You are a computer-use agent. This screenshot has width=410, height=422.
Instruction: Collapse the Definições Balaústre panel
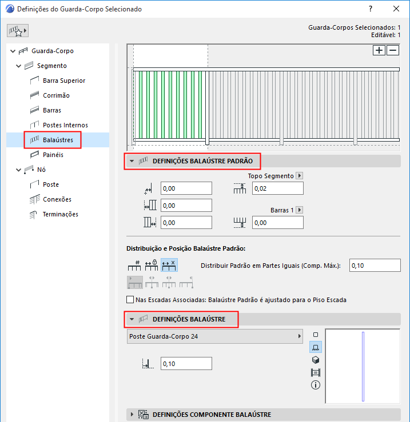point(132,319)
